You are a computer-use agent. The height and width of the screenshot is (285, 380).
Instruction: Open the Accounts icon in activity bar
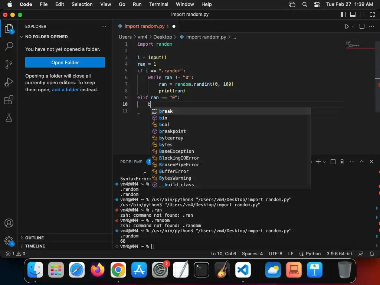point(9,223)
